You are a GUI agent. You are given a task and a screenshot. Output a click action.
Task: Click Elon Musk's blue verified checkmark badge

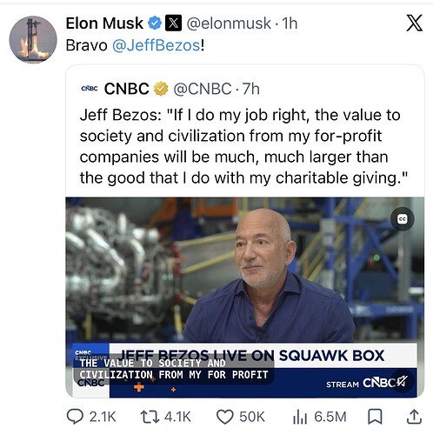click(155, 23)
